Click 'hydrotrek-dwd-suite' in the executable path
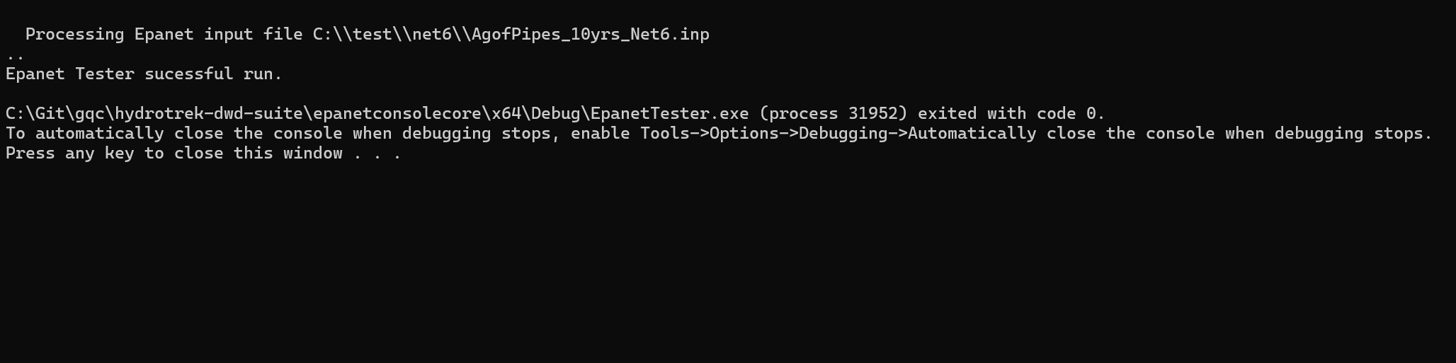This screenshot has height=363, width=1456. coord(209,114)
